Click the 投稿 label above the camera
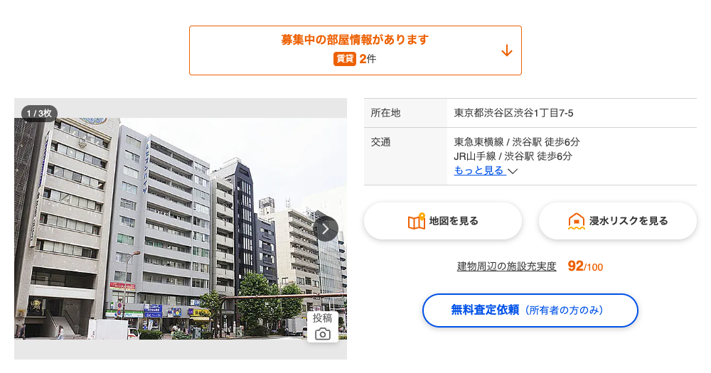 coord(322,318)
